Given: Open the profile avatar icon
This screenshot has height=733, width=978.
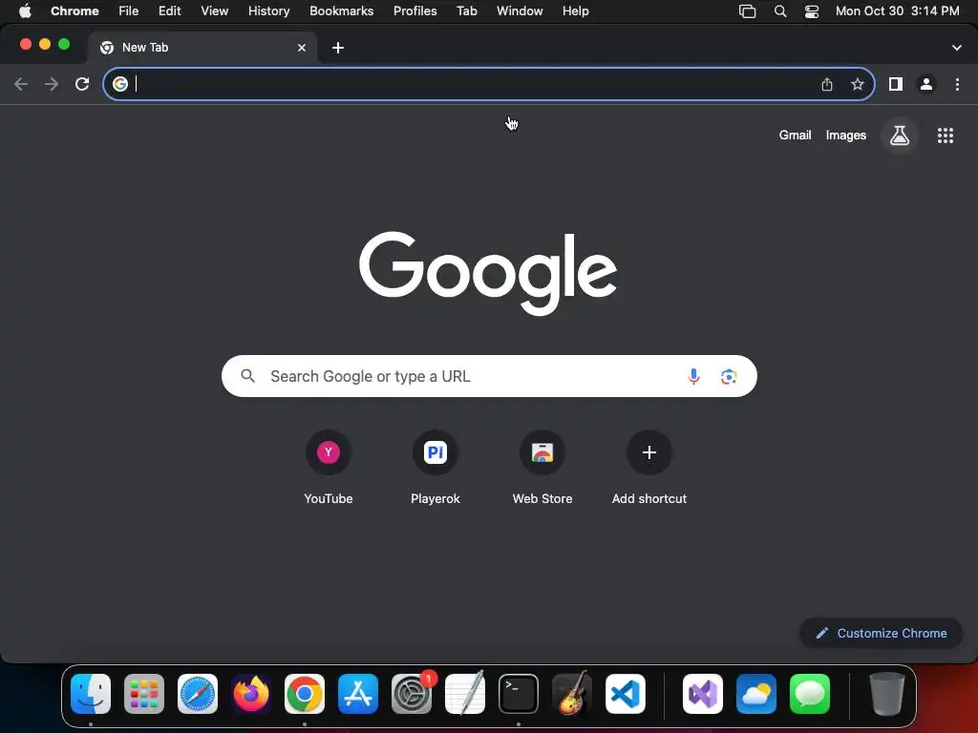Looking at the screenshot, I should pos(926,84).
